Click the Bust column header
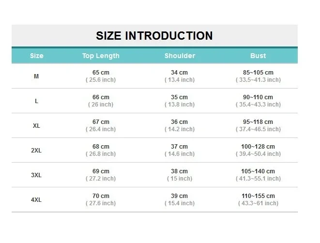Viewport: 320px width, 243px height. (258, 56)
